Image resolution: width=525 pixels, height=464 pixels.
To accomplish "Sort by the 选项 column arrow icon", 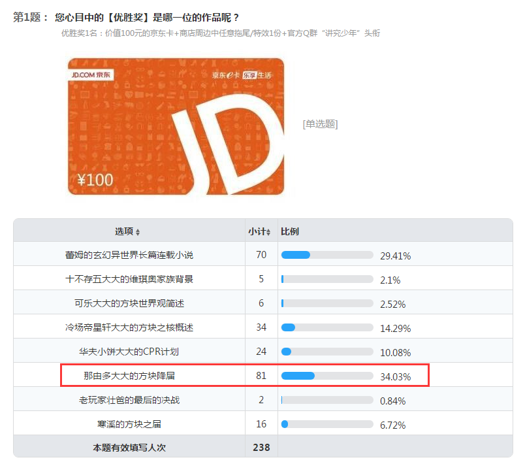I will tap(138, 232).
